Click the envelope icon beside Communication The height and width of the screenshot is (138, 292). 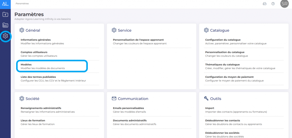point(114,99)
